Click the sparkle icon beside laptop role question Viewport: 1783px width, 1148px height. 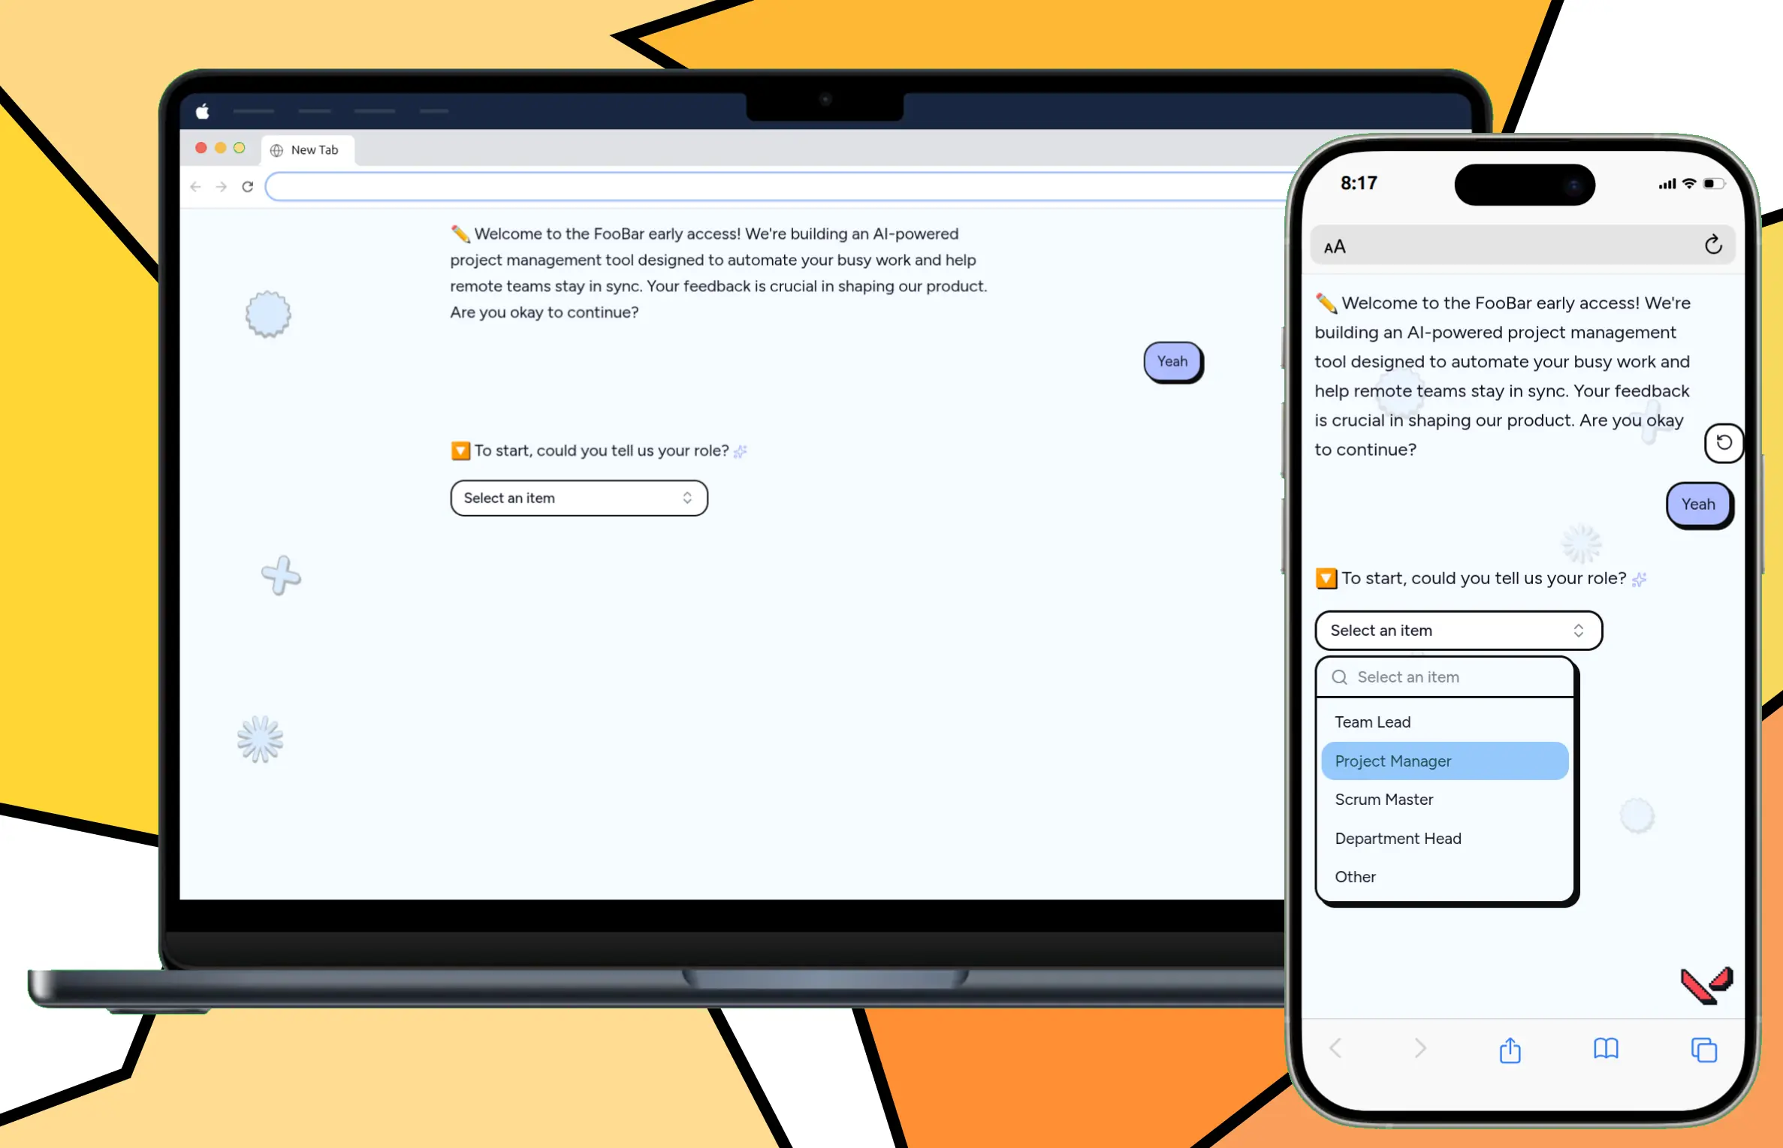point(741,451)
